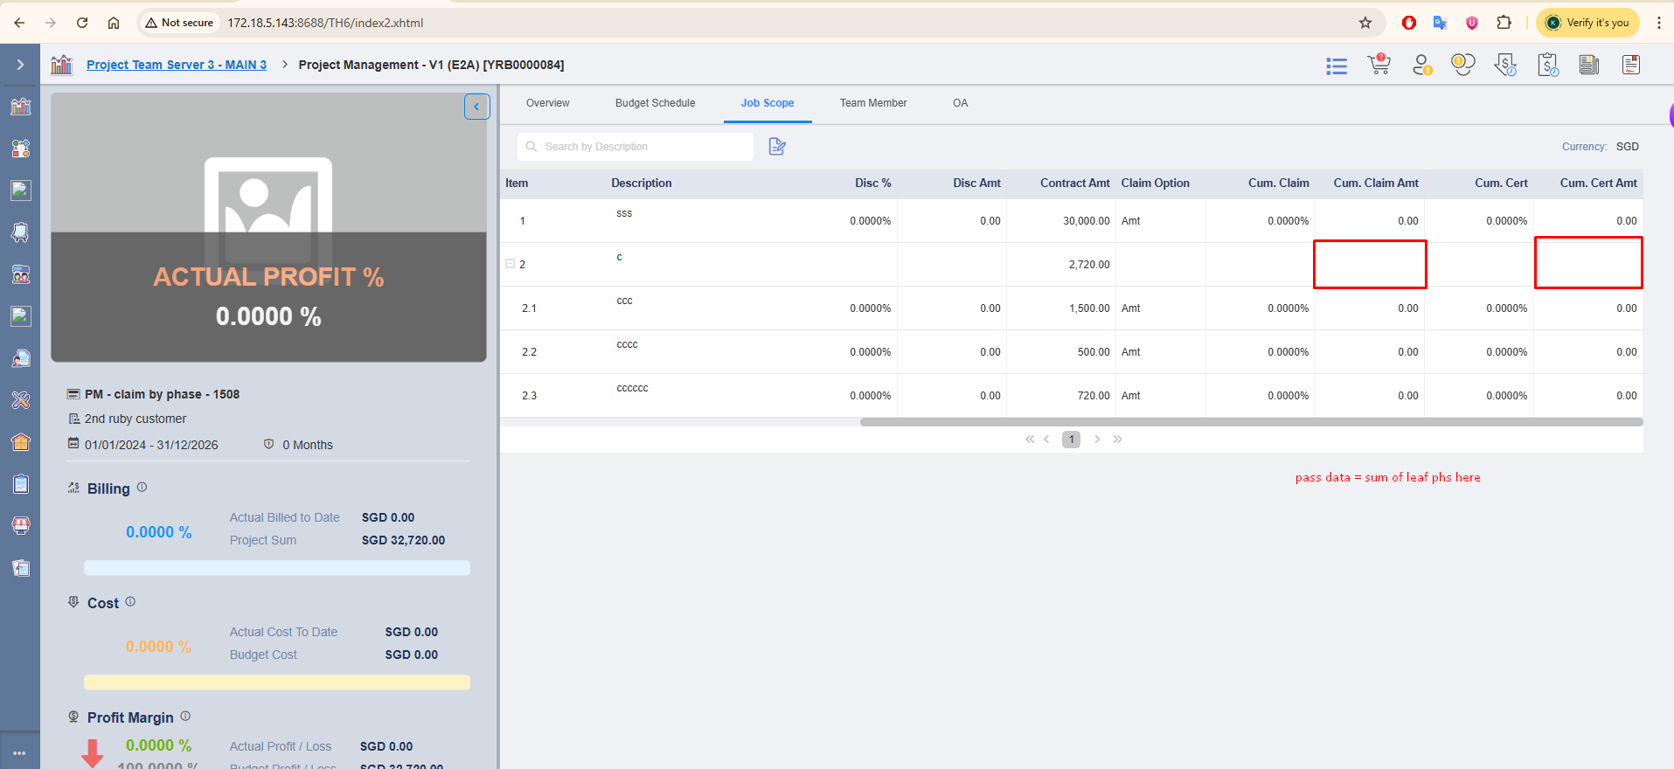The image size is (1674, 769).
Task: Click the Profit Margin info icon
Action: tap(185, 717)
